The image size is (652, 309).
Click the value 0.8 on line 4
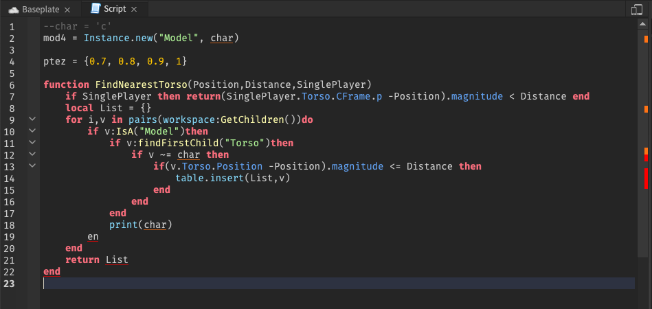pyautogui.click(x=127, y=62)
